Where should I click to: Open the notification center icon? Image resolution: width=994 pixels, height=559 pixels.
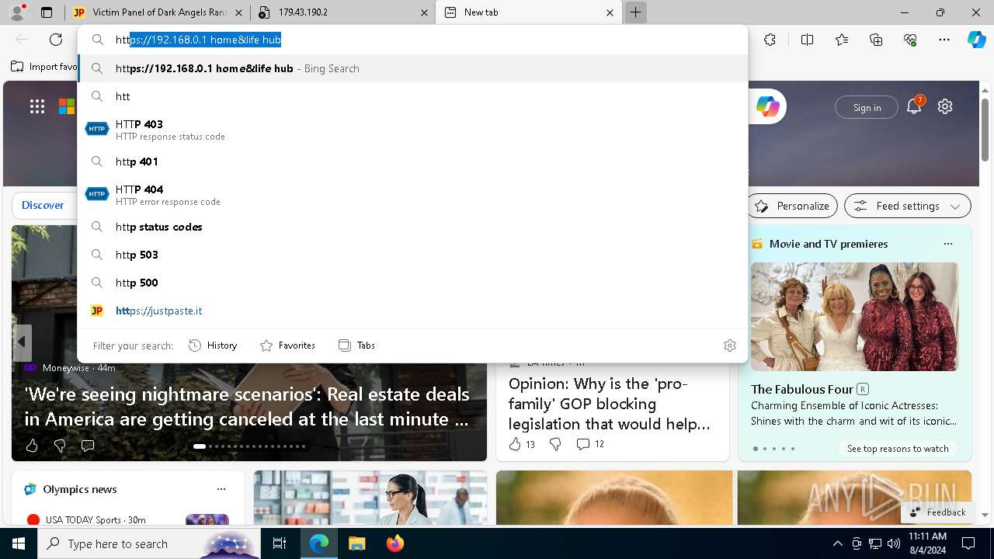click(x=968, y=543)
